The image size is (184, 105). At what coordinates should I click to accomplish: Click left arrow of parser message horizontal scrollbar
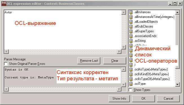coord(6,89)
